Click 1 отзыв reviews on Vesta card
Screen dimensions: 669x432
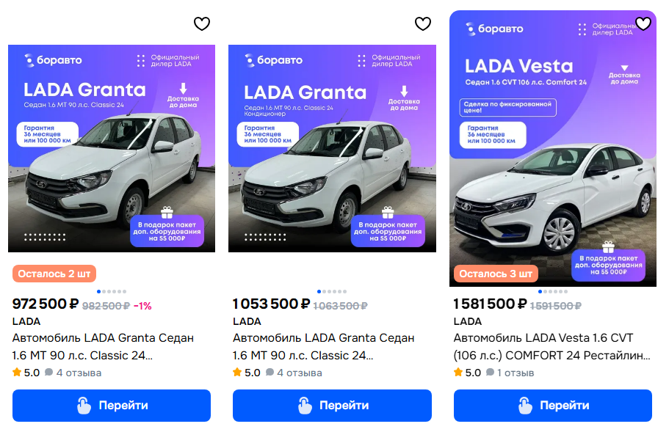[x=516, y=373]
